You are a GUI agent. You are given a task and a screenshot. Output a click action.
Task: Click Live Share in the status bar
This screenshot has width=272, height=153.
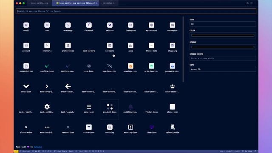click(60, 151)
